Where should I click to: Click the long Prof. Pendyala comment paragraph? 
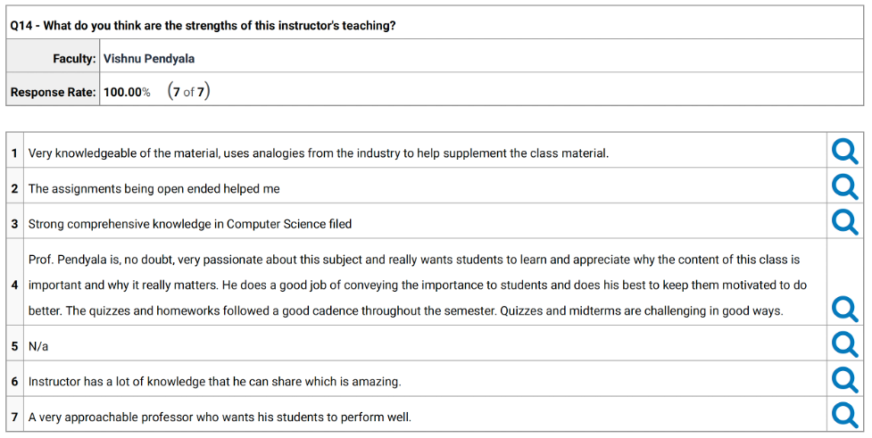point(417,285)
